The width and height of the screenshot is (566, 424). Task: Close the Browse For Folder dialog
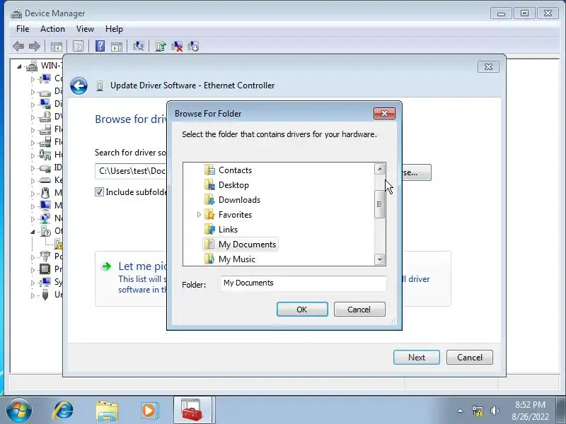384,114
